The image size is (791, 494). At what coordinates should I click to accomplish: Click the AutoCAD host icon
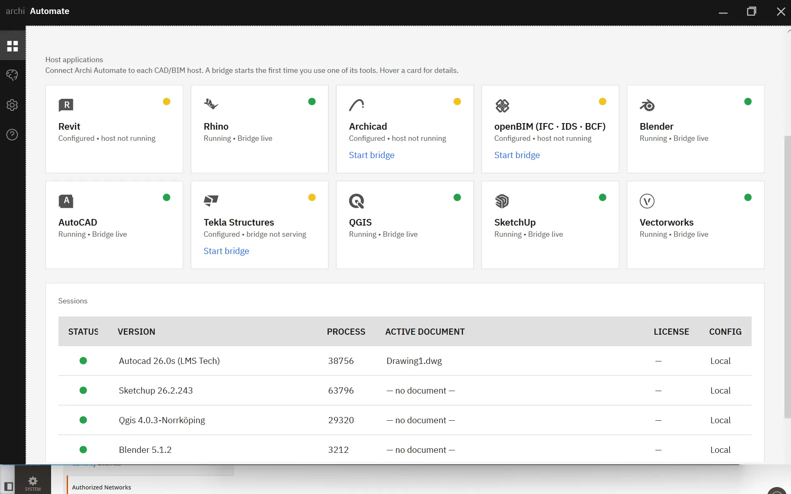click(66, 201)
